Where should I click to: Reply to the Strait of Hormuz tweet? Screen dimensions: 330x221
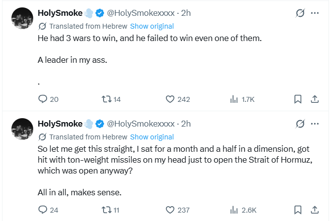pyautogui.click(x=43, y=210)
